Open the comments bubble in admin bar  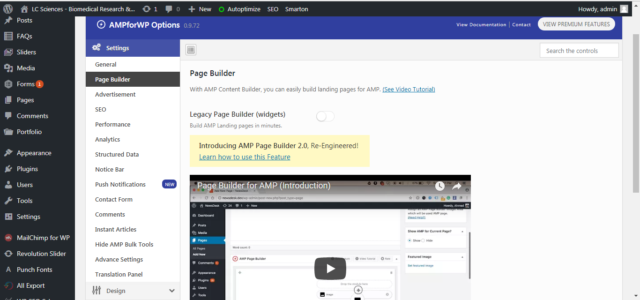coord(169,9)
